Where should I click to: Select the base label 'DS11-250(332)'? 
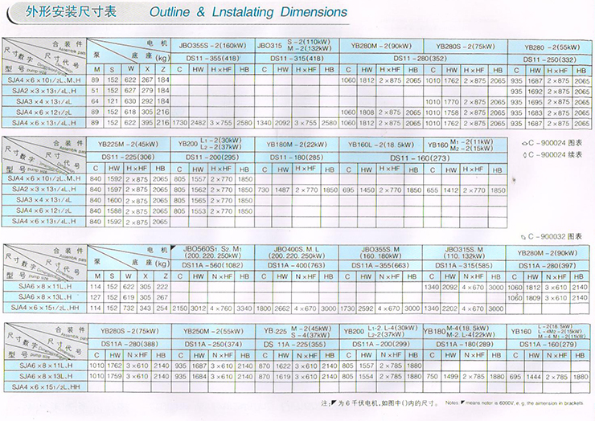(549, 59)
